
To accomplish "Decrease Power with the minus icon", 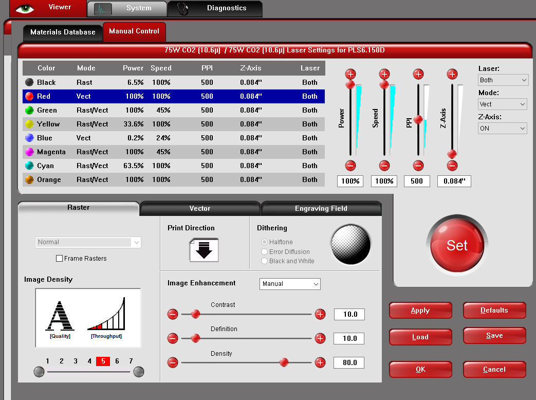I will (x=350, y=166).
